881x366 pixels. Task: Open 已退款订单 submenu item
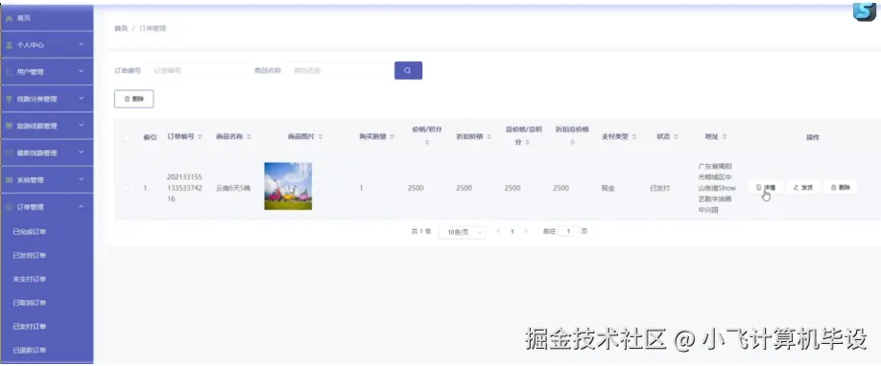pyautogui.click(x=29, y=351)
